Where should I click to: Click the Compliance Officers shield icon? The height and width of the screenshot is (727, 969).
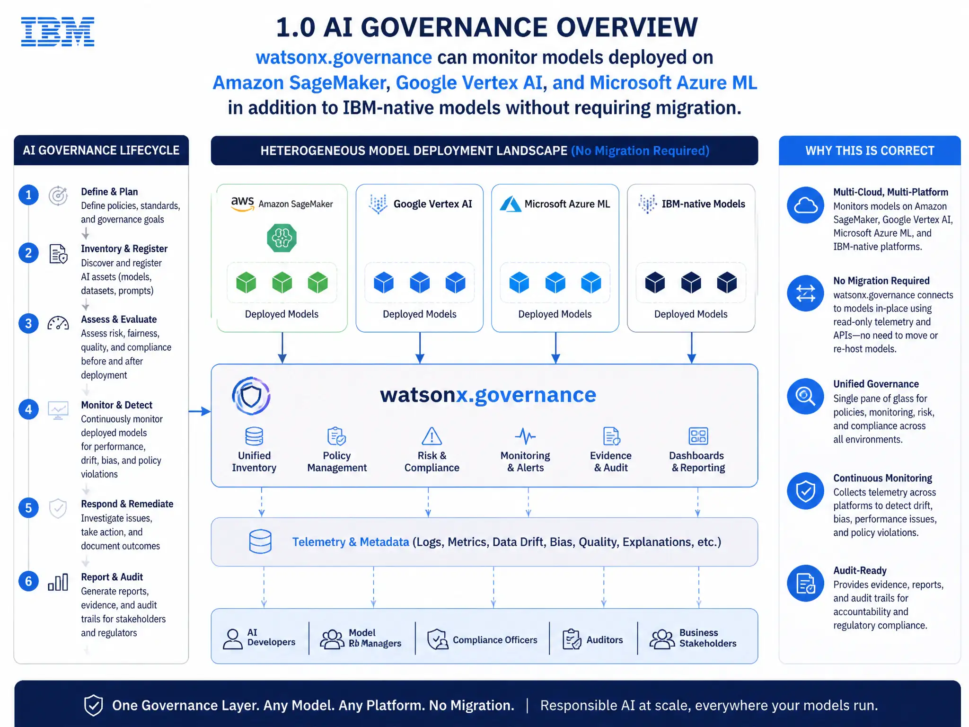tap(438, 639)
